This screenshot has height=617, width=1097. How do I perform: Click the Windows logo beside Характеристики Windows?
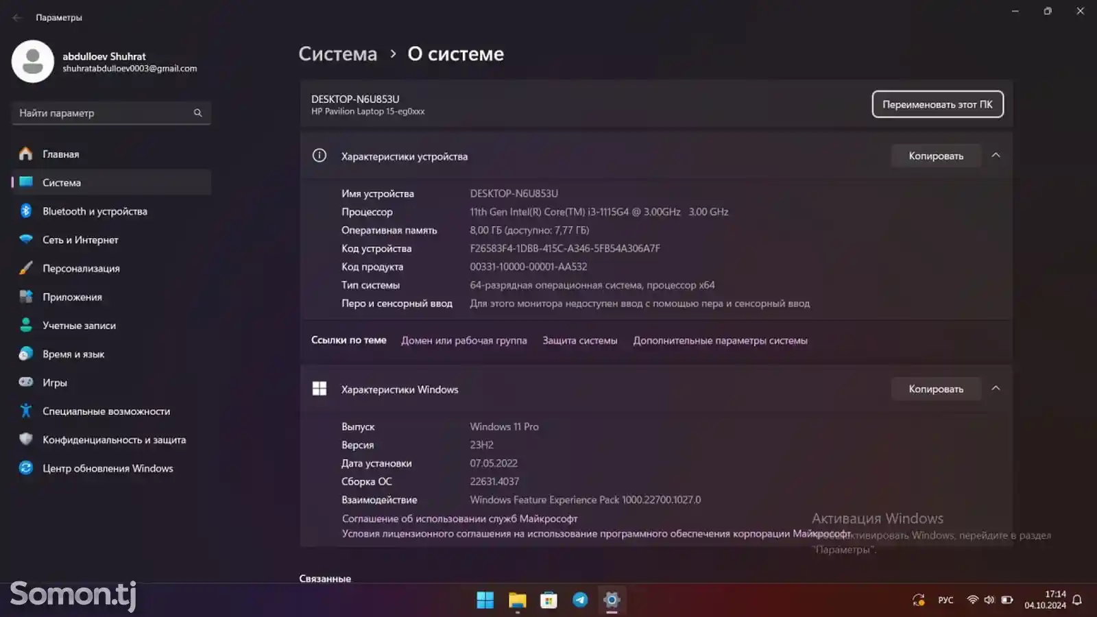[x=320, y=389]
